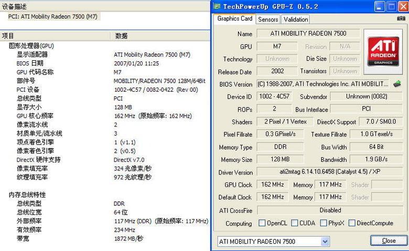Click the value DirectX v7.0

click(x=129, y=160)
